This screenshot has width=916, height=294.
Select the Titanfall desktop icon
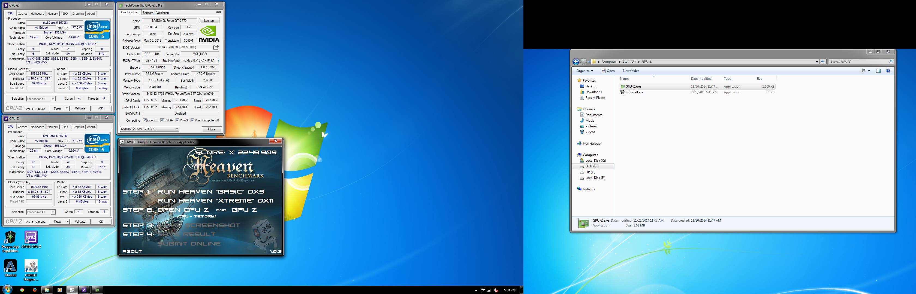pos(10,268)
